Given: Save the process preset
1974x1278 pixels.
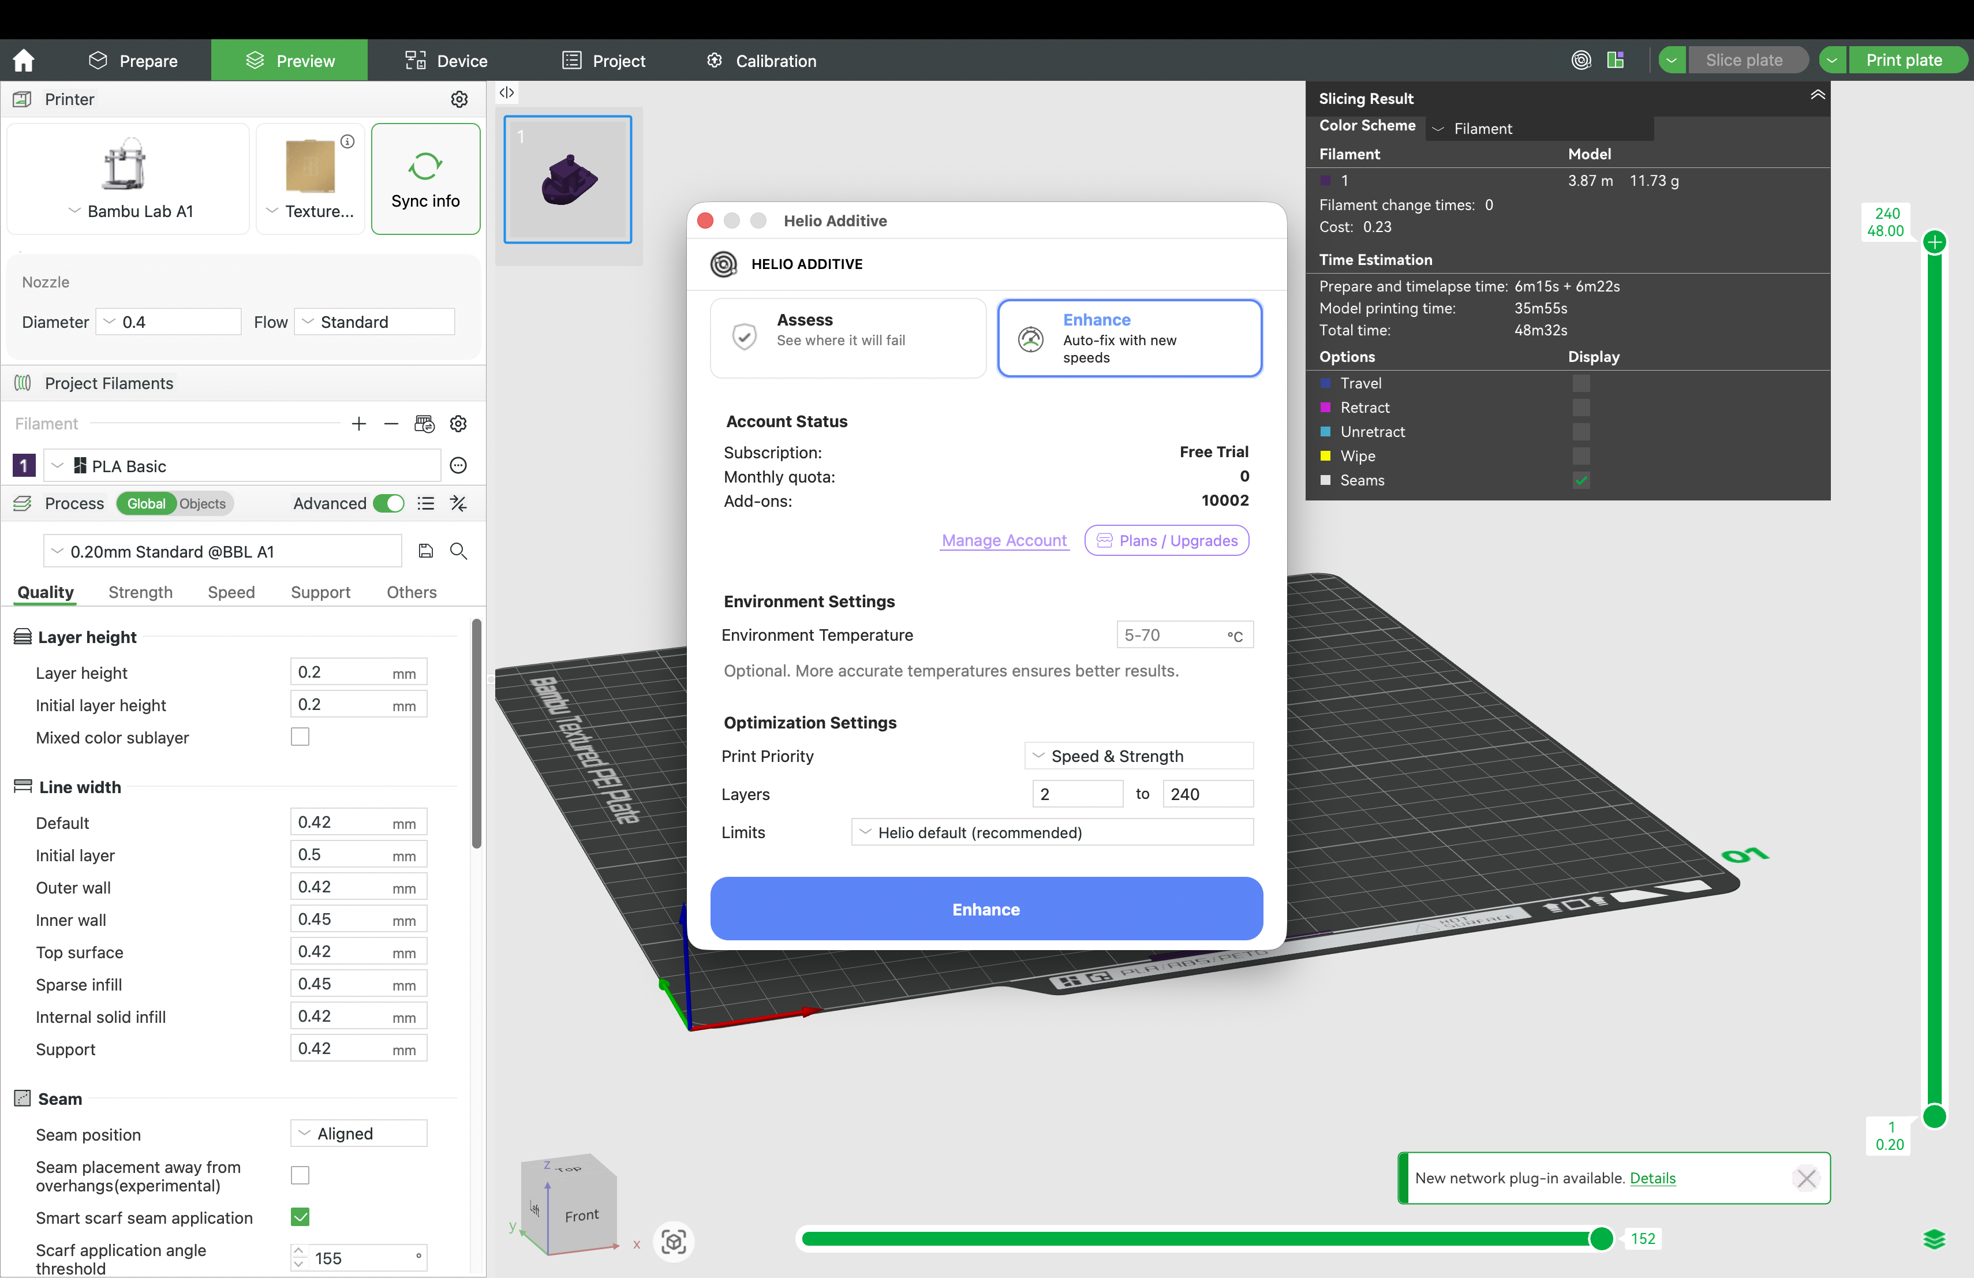Looking at the screenshot, I should 425,551.
